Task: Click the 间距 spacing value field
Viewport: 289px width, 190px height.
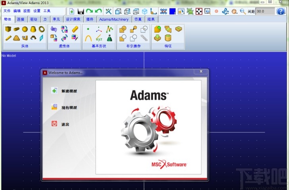Action: tap(265, 12)
